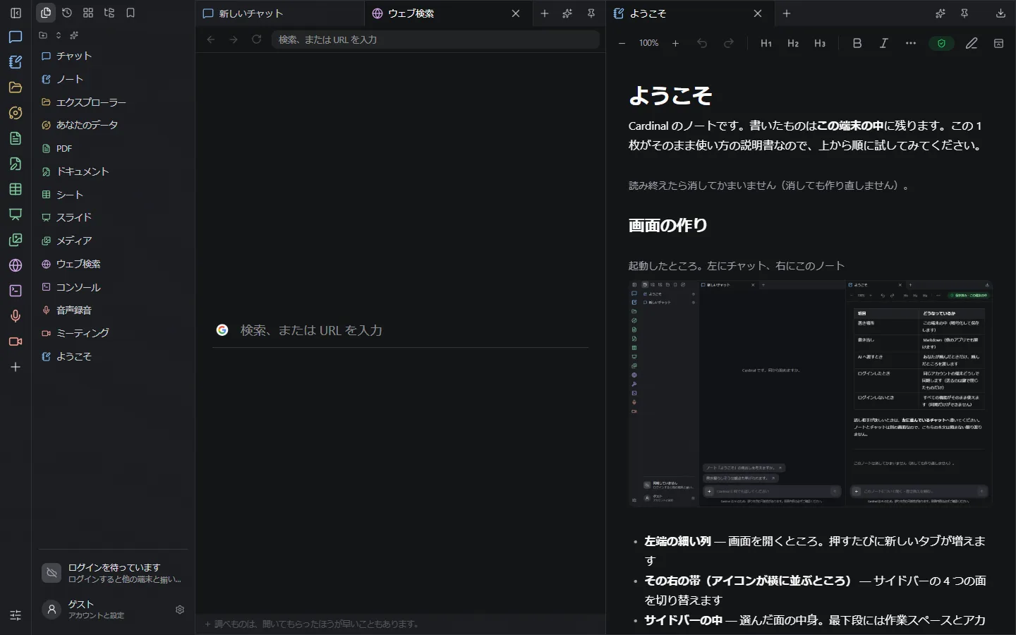Undo the last note edit
1016x635 pixels.
(702, 43)
